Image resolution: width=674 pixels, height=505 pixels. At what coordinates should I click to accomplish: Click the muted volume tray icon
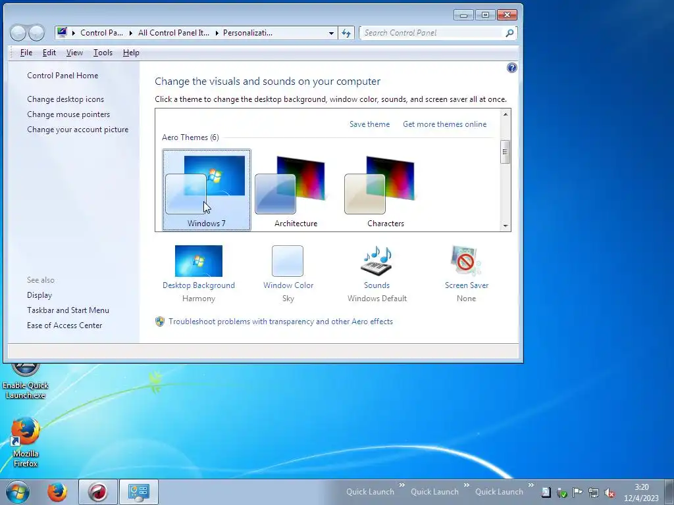coord(609,493)
